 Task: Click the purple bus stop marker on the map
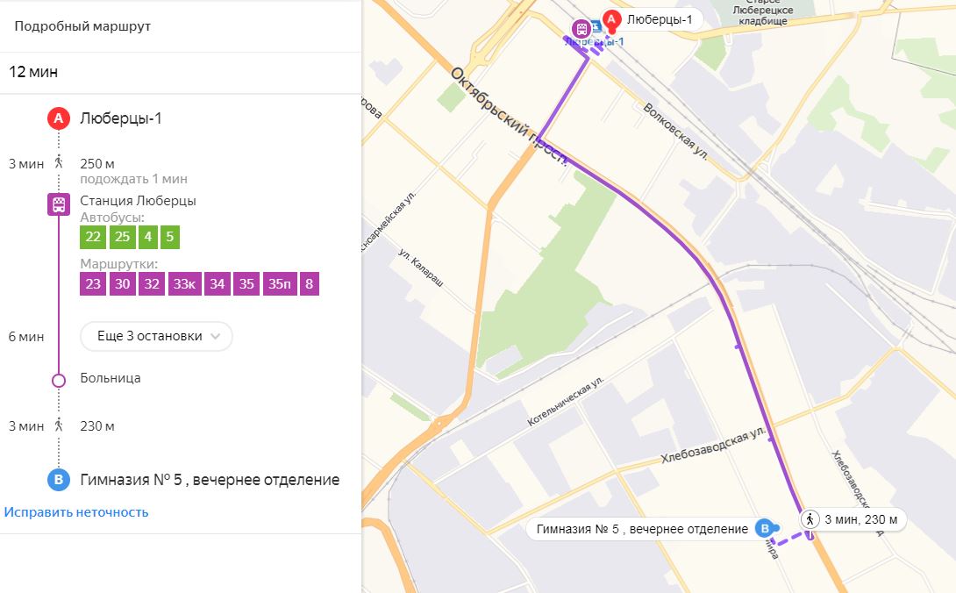click(581, 28)
